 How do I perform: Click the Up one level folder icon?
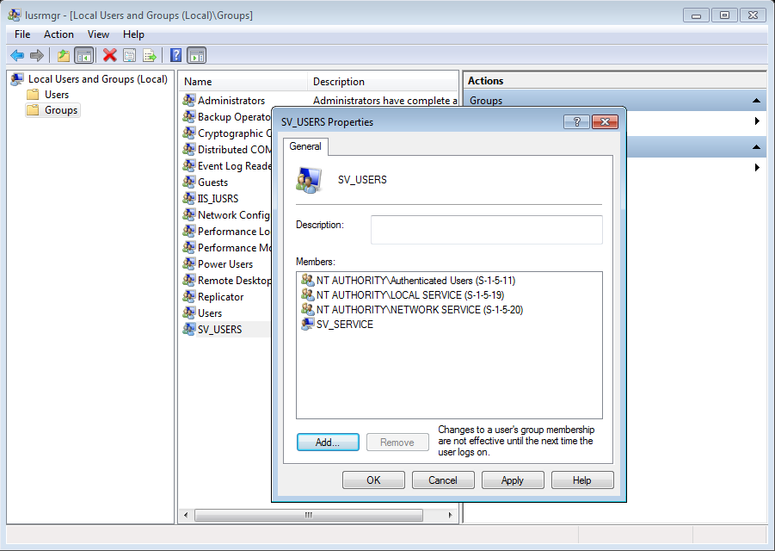click(x=63, y=55)
